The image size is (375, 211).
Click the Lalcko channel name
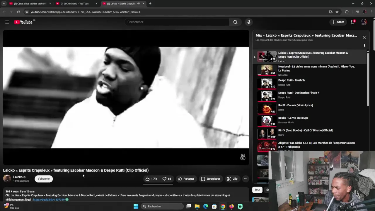[18, 177]
